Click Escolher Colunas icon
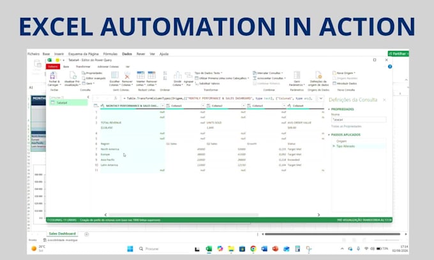 tap(115, 75)
